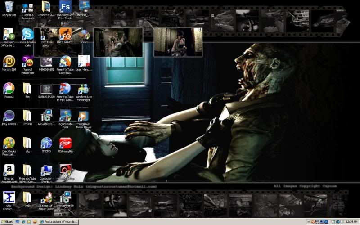The width and height of the screenshot is (360, 225).
Task: Open RCA easyRip
Action: 65,145
